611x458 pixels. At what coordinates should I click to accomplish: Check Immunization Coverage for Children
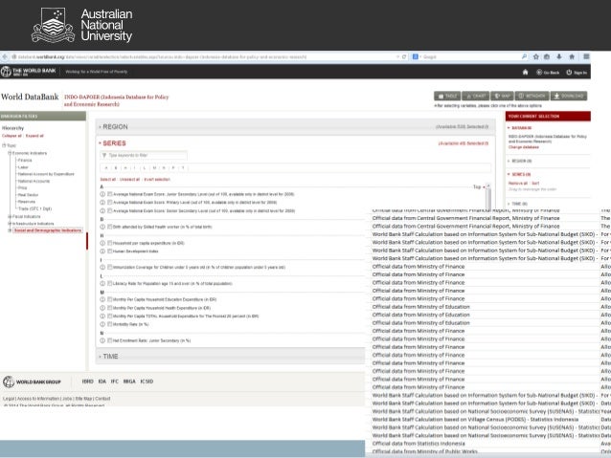[110, 268]
